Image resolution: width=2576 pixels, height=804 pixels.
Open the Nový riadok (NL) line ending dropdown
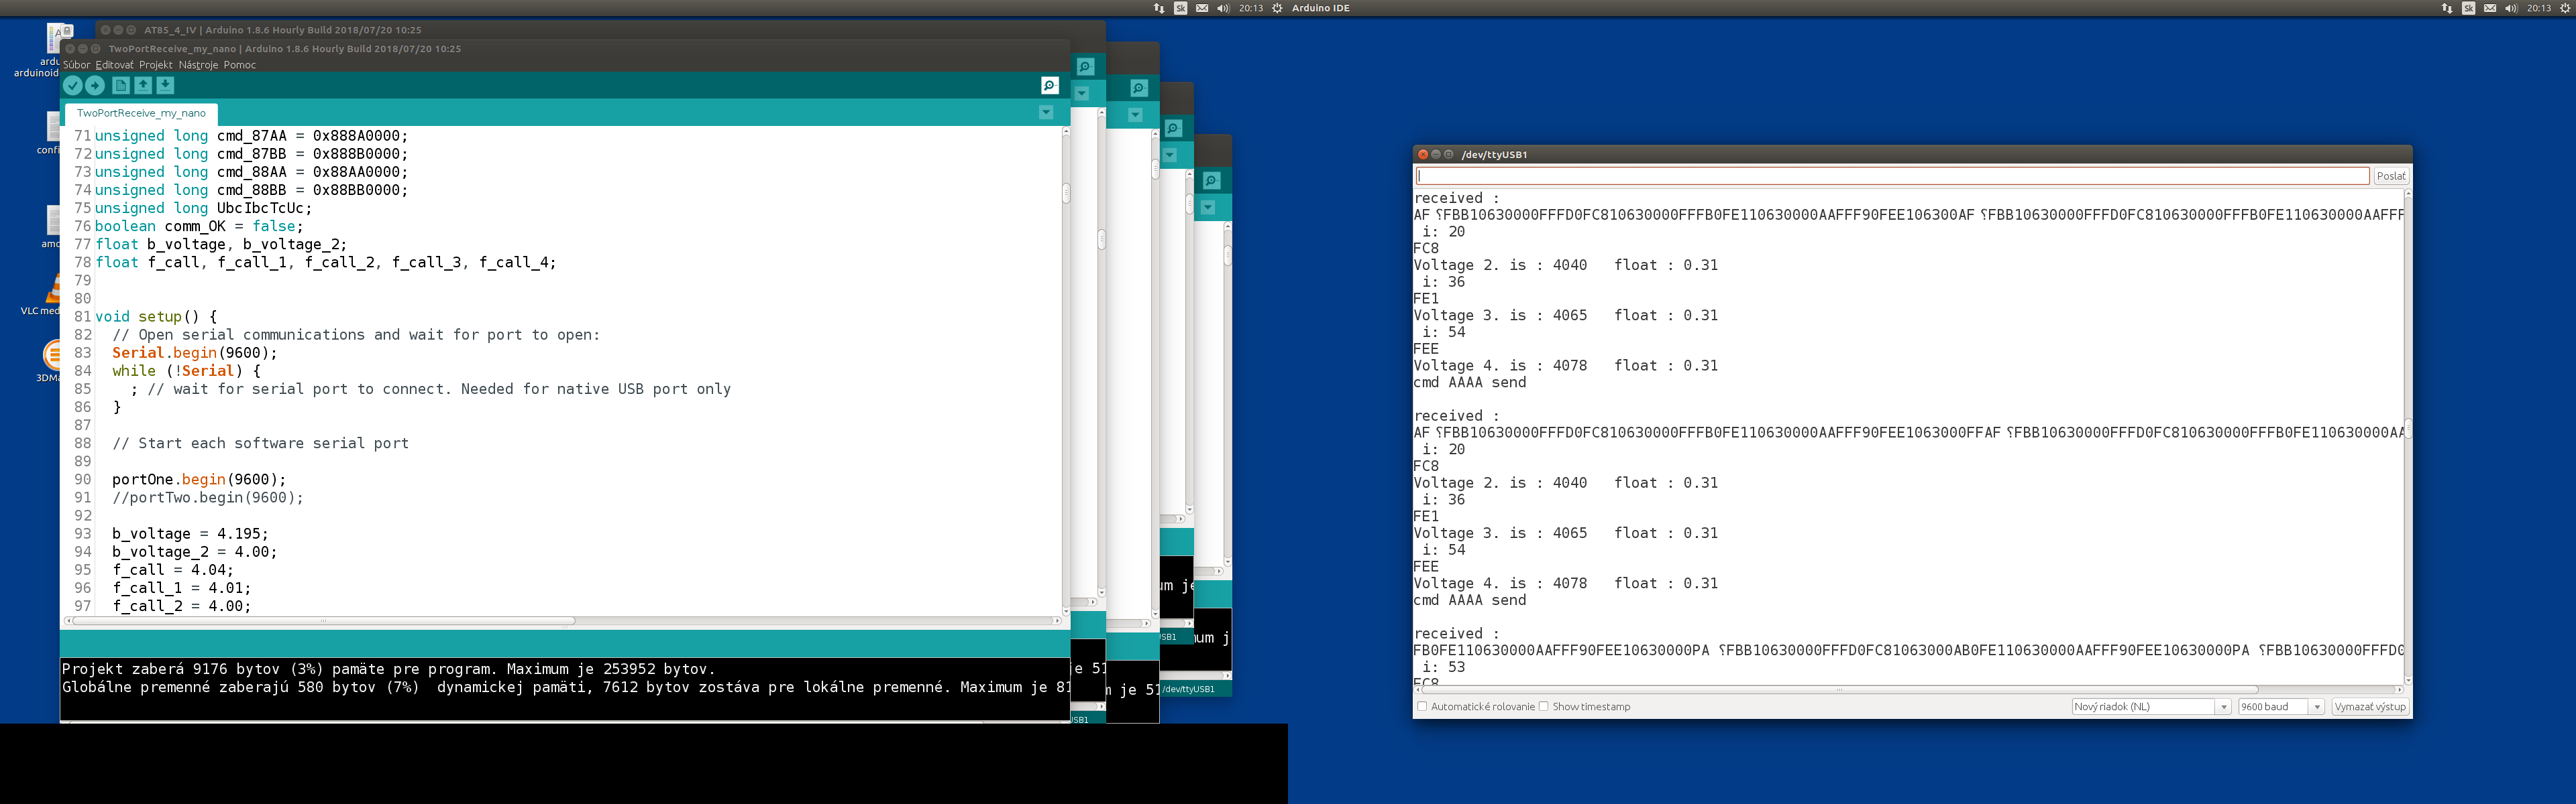(2151, 706)
